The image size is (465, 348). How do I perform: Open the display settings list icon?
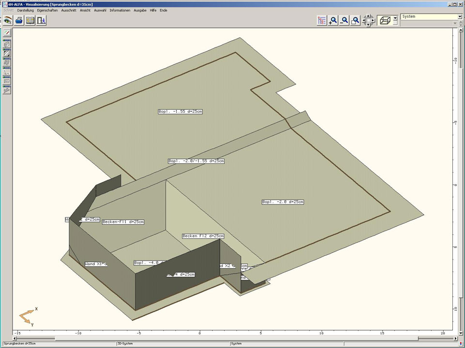pyautogui.click(x=322, y=20)
